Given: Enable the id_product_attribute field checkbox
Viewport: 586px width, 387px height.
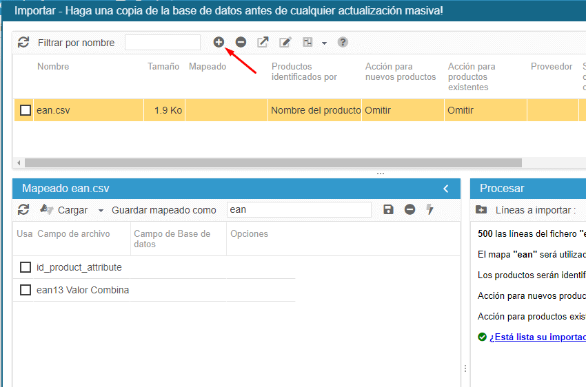Looking at the screenshot, I should pyautogui.click(x=26, y=267).
